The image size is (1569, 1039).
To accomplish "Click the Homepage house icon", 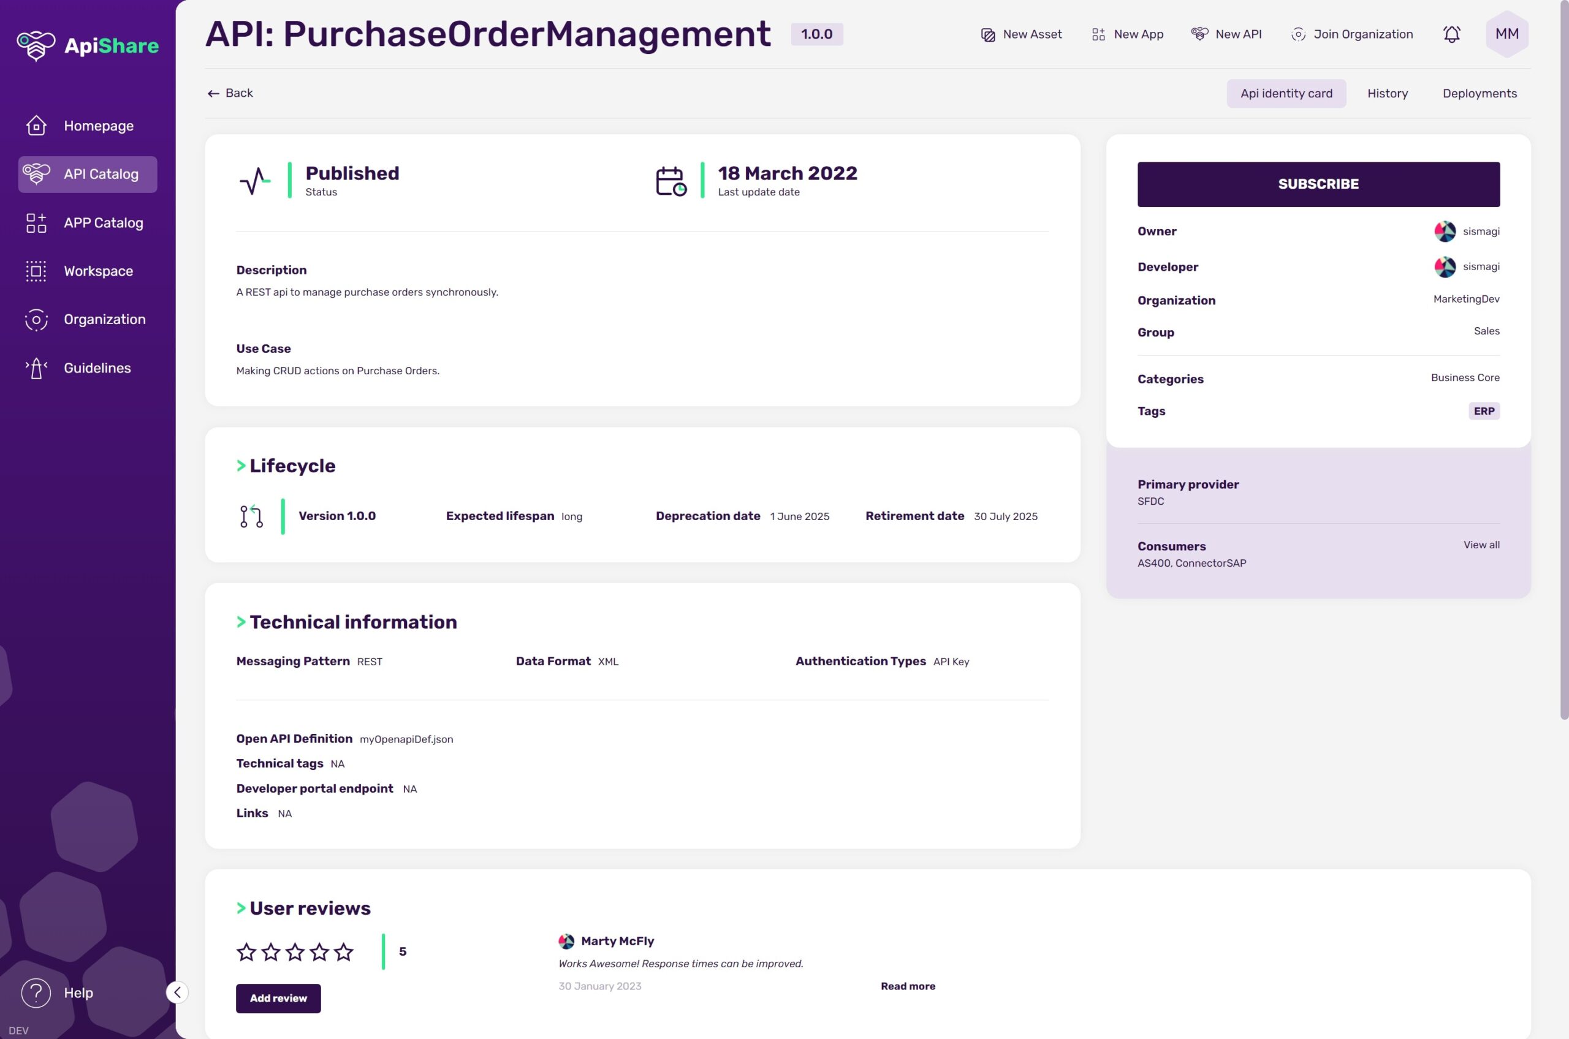I will 36,126.
